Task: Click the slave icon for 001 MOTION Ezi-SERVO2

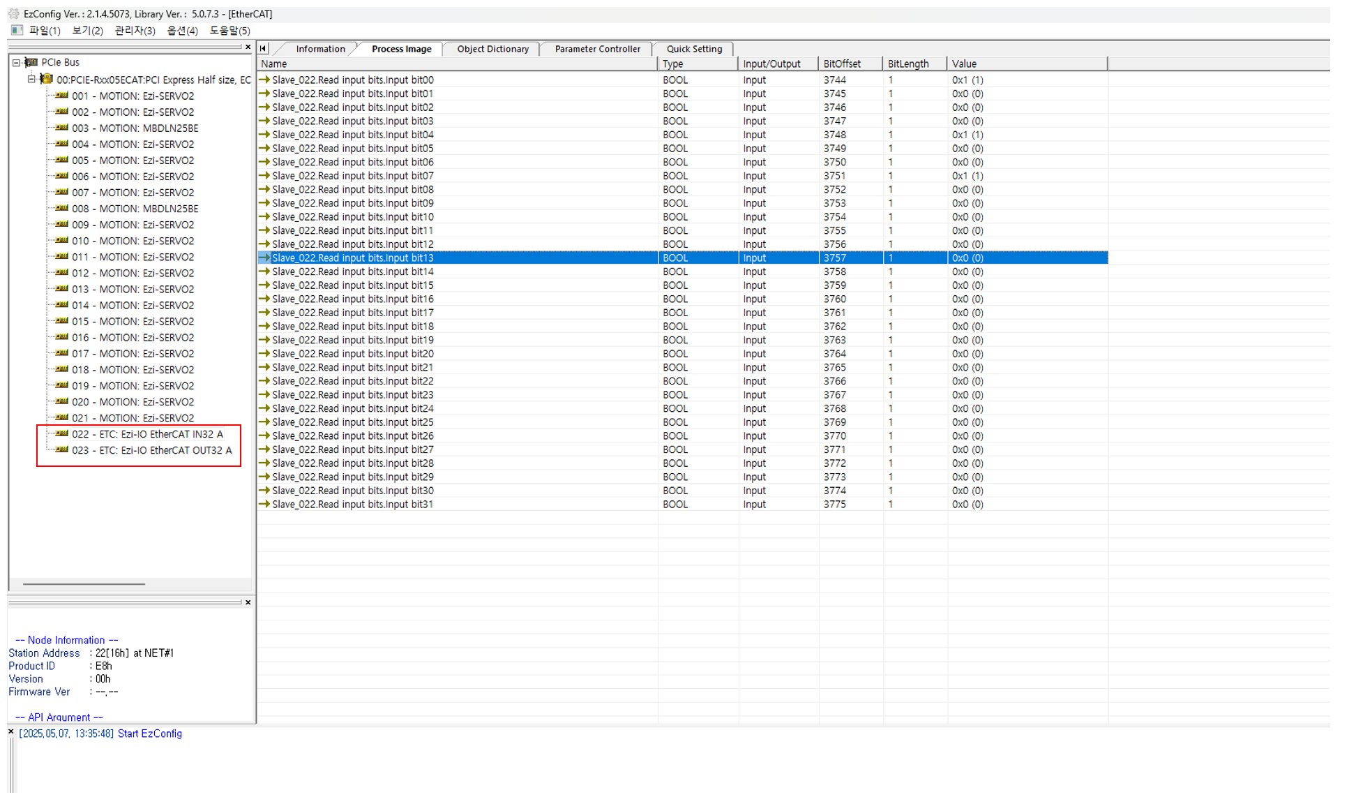Action: pos(61,96)
